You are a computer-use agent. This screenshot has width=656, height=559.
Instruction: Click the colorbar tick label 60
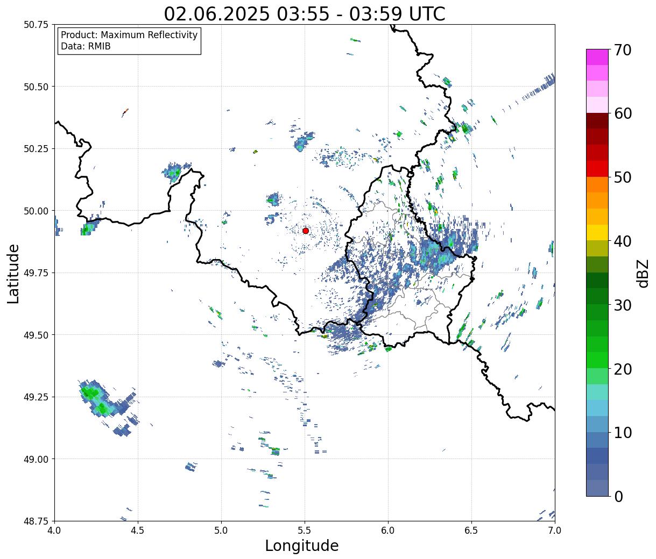tap(623, 113)
